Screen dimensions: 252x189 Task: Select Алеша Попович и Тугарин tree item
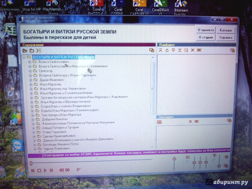pyautogui.click(x=60, y=128)
